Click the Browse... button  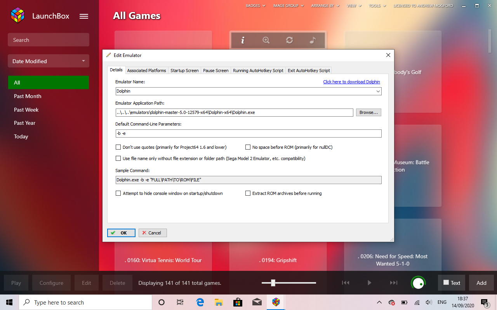tap(368, 112)
